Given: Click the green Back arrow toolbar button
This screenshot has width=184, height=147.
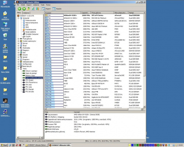Looking at the screenshot, I should (x=20, y=9).
